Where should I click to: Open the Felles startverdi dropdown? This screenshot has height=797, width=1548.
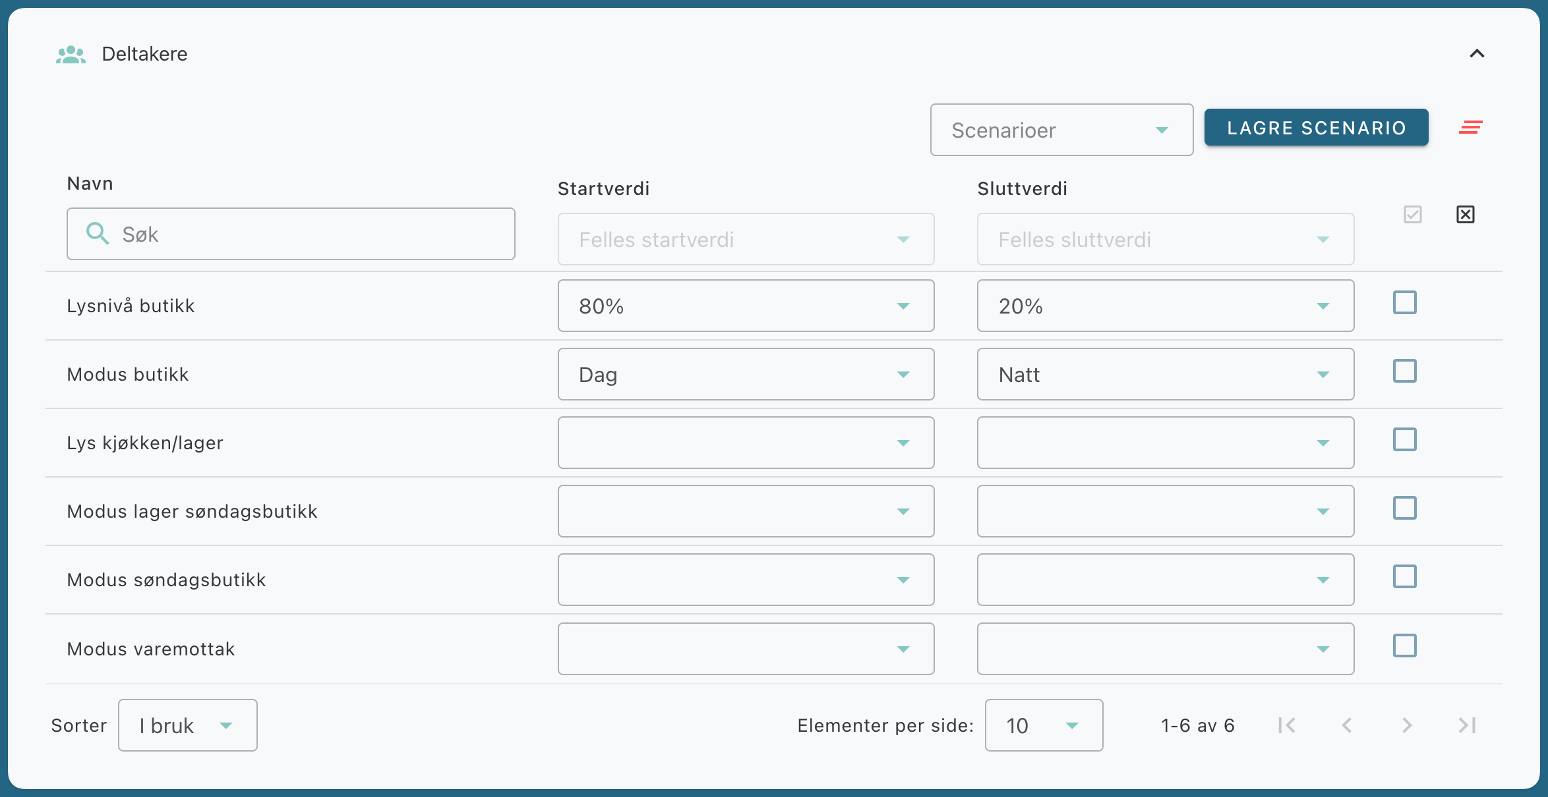(x=746, y=239)
